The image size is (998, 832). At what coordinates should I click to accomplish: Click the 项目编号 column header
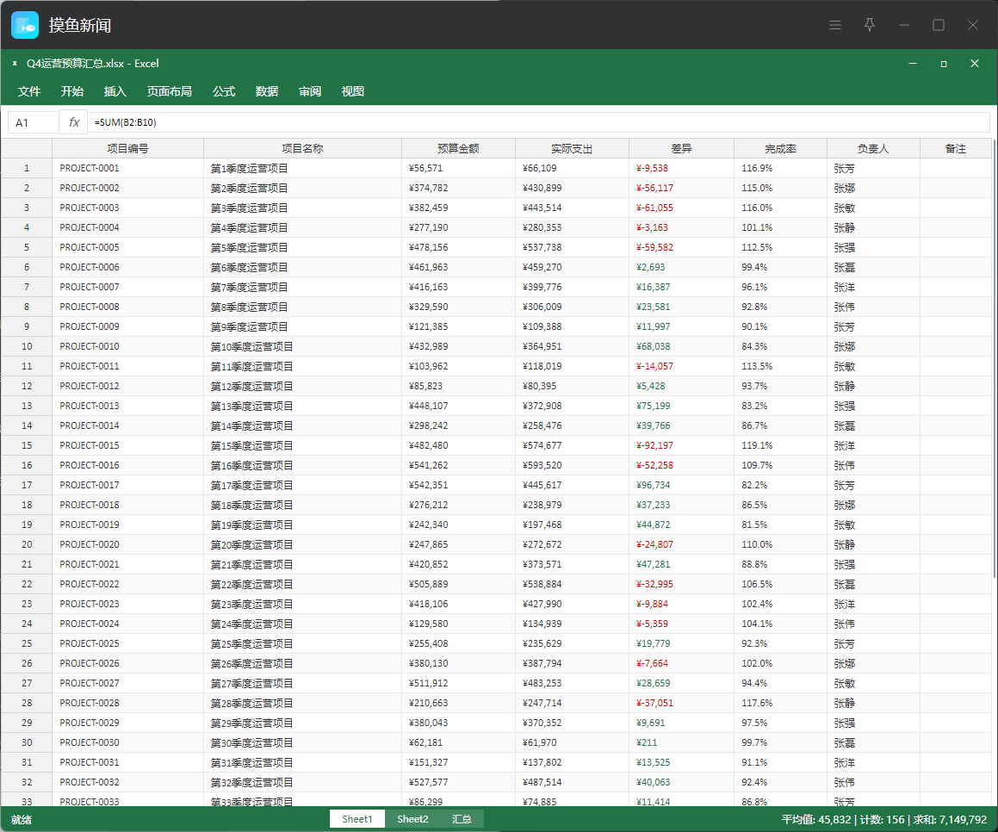[128, 148]
